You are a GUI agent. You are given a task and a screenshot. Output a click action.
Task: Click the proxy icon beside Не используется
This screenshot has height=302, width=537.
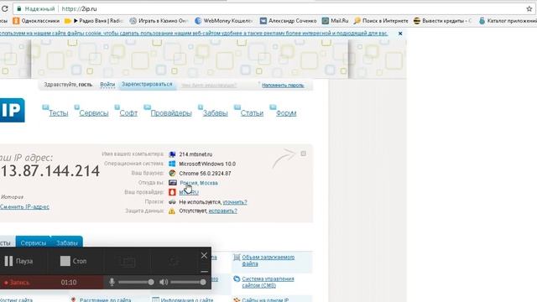click(x=172, y=202)
